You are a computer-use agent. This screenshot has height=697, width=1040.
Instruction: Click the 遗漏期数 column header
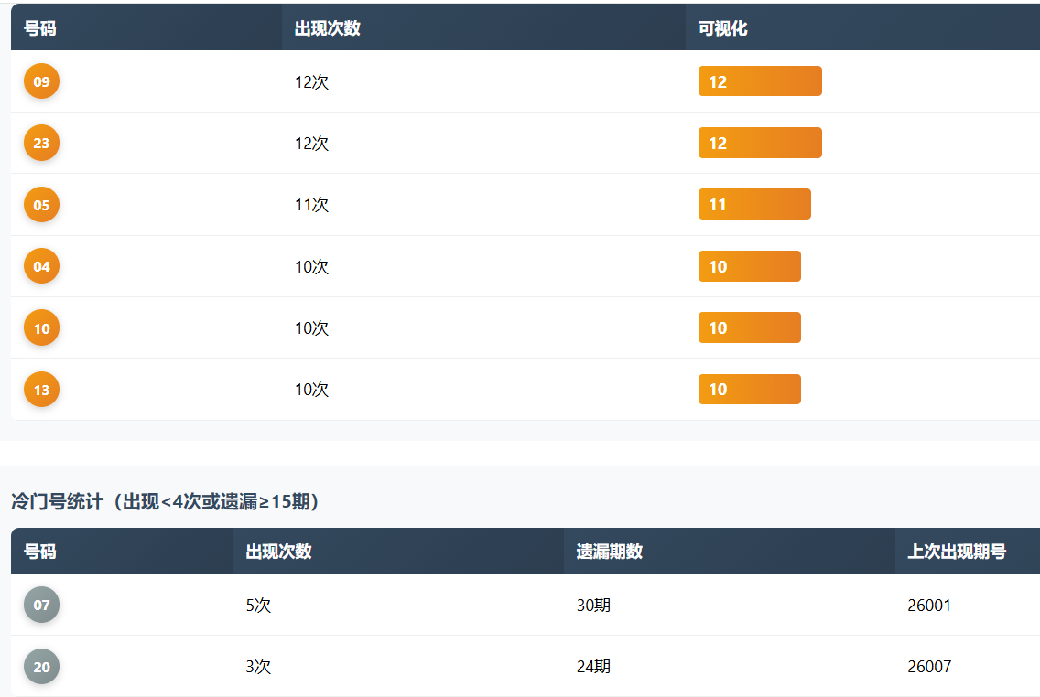610,552
